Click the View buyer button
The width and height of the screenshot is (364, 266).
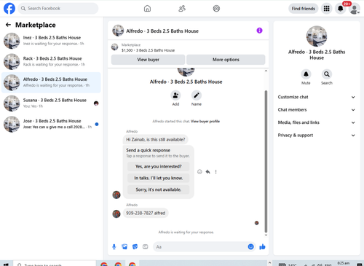(x=148, y=60)
